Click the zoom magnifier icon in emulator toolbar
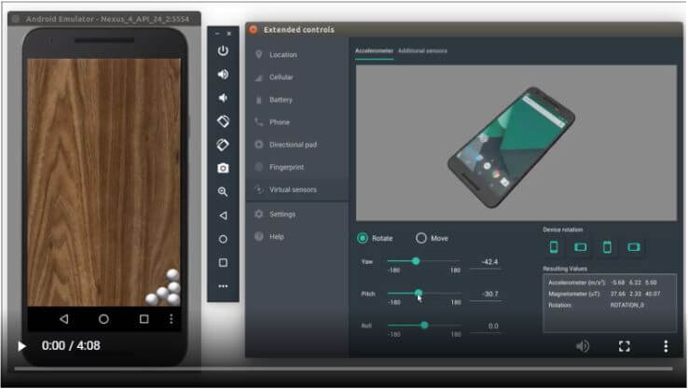Viewport: 689px width, 389px height. tap(223, 191)
